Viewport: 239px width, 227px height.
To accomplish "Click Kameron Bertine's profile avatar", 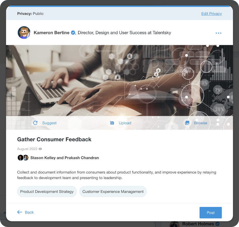I will pyautogui.click(x=24, y=33).
